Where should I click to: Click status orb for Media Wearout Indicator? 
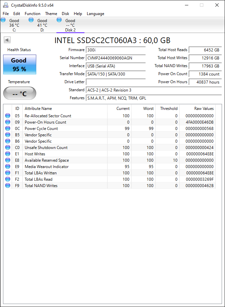pos(8,166)
